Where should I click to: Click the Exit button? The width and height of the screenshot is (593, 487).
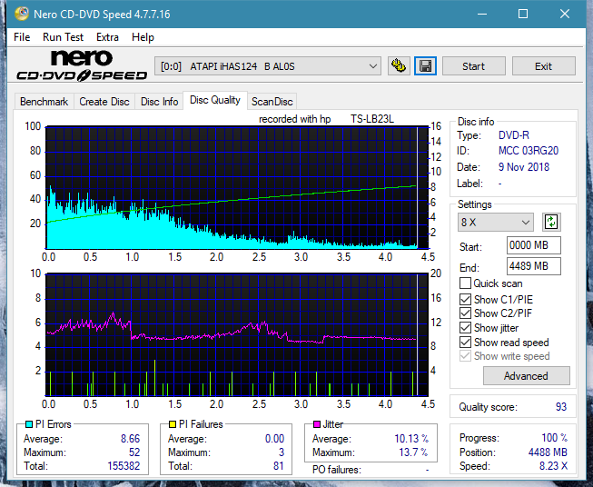click(543, 66)
